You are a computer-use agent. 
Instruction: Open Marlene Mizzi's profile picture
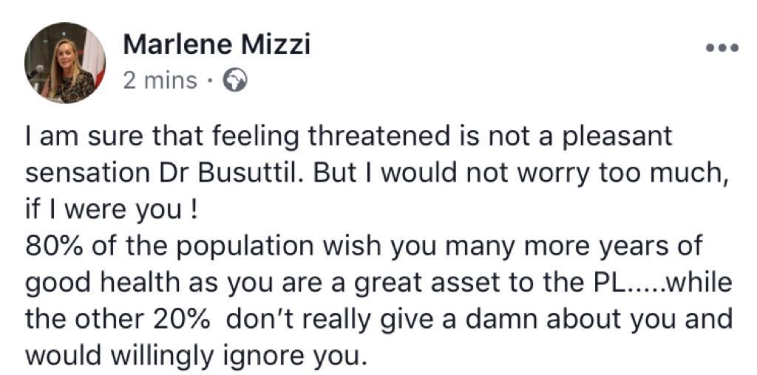65,63
